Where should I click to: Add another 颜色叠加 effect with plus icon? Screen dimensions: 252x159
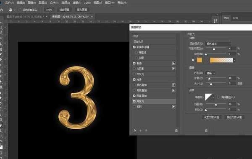(x=173, y=85)
